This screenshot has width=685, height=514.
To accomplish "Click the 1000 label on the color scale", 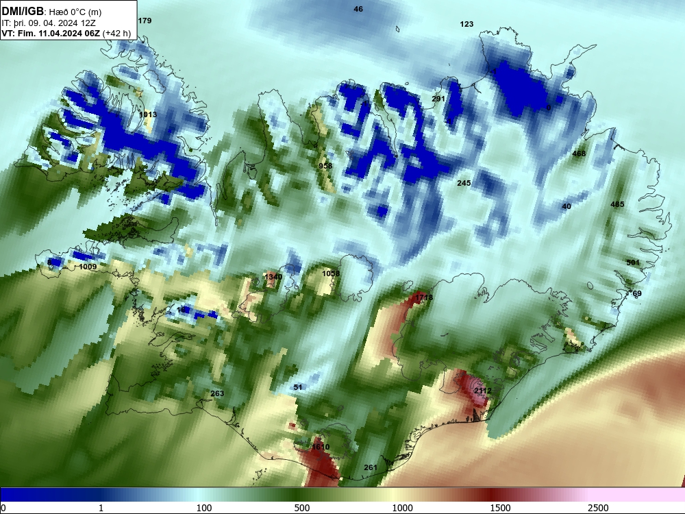I will click(x=402, y=508).
